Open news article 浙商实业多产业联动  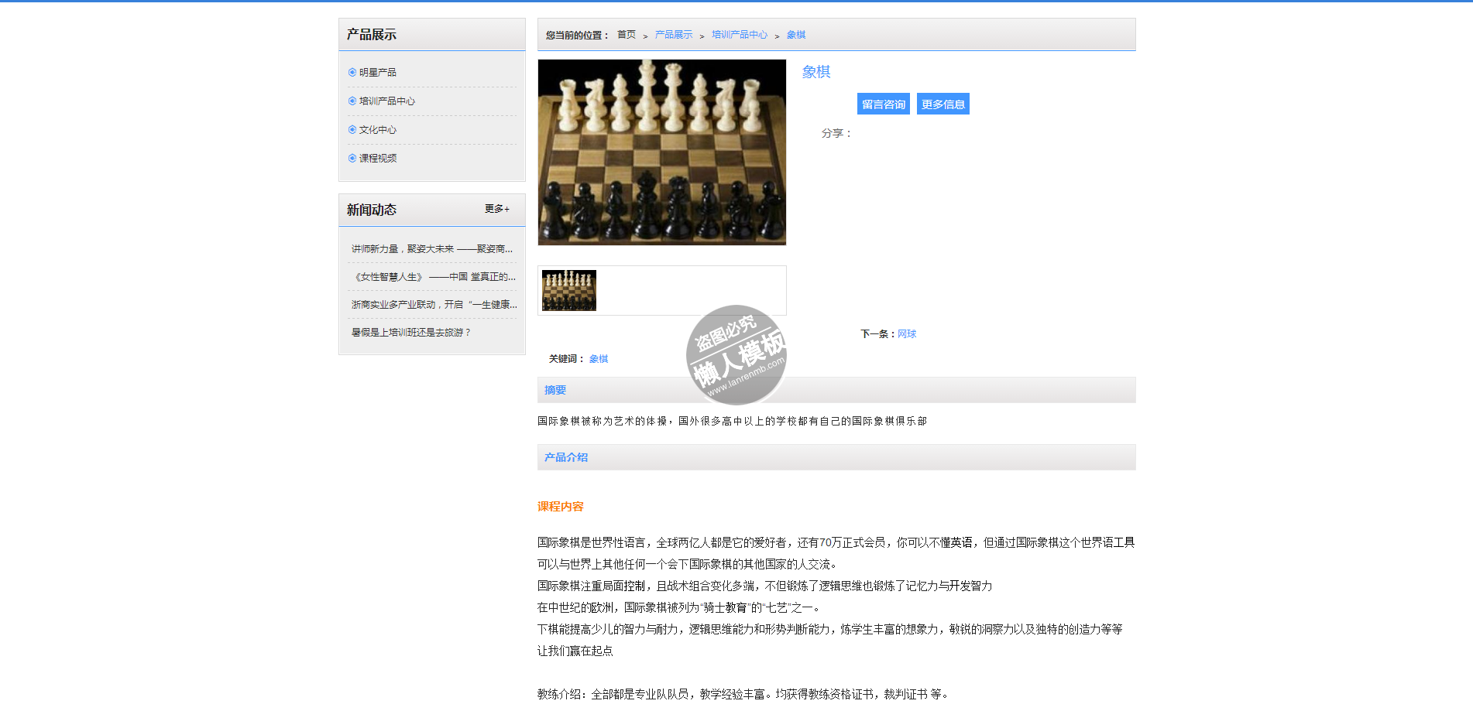tap(434, 305)
